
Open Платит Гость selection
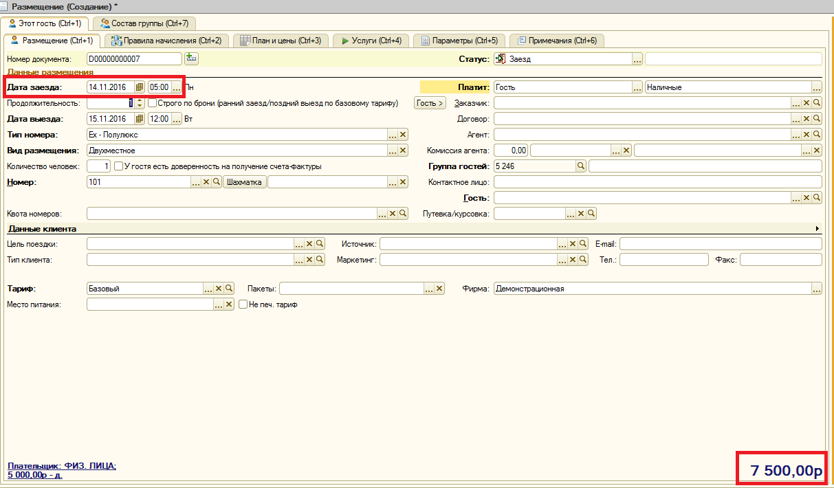pos(637,87)
